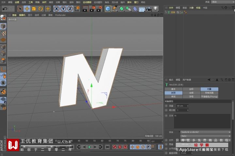Toggle the coordinate system cube icon
This screenshot has height=156, width=235.
pos(77,9)
